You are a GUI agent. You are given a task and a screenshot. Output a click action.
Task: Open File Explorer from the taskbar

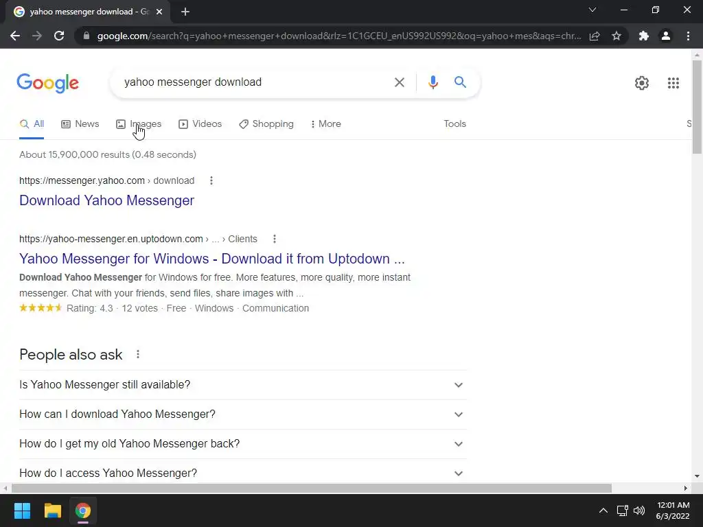pos(52,511)
